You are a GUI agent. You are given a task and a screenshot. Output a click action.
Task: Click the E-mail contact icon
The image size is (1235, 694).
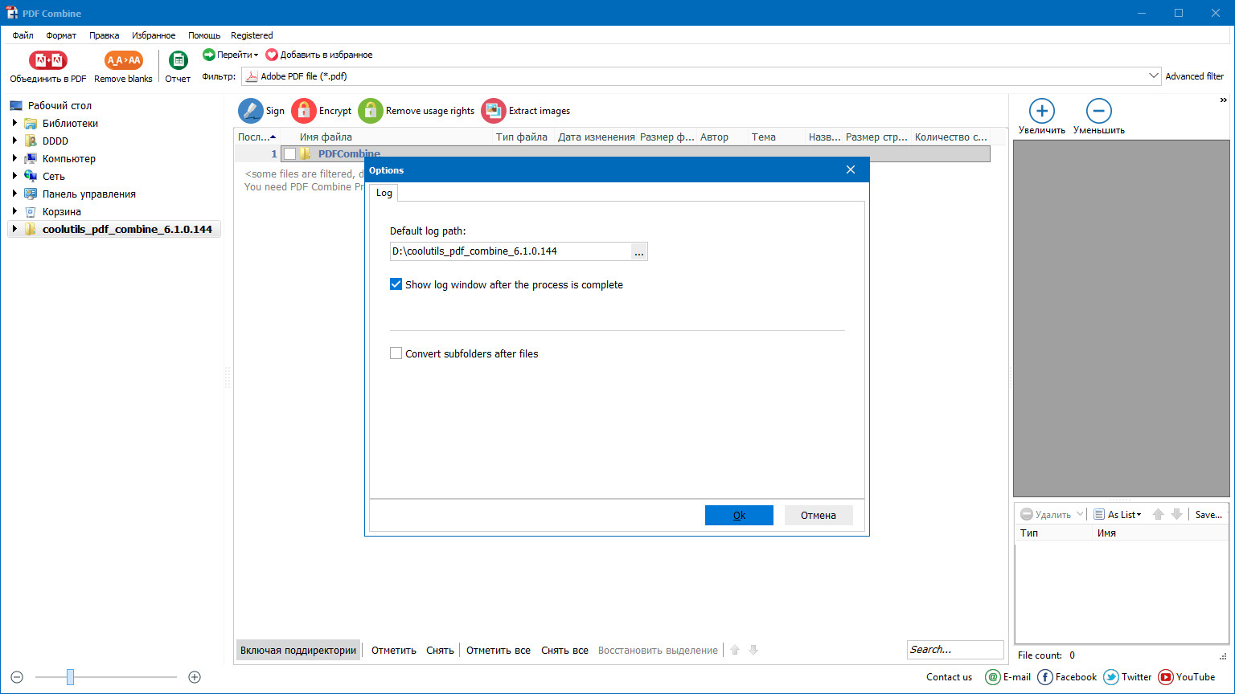click(993, 677)
